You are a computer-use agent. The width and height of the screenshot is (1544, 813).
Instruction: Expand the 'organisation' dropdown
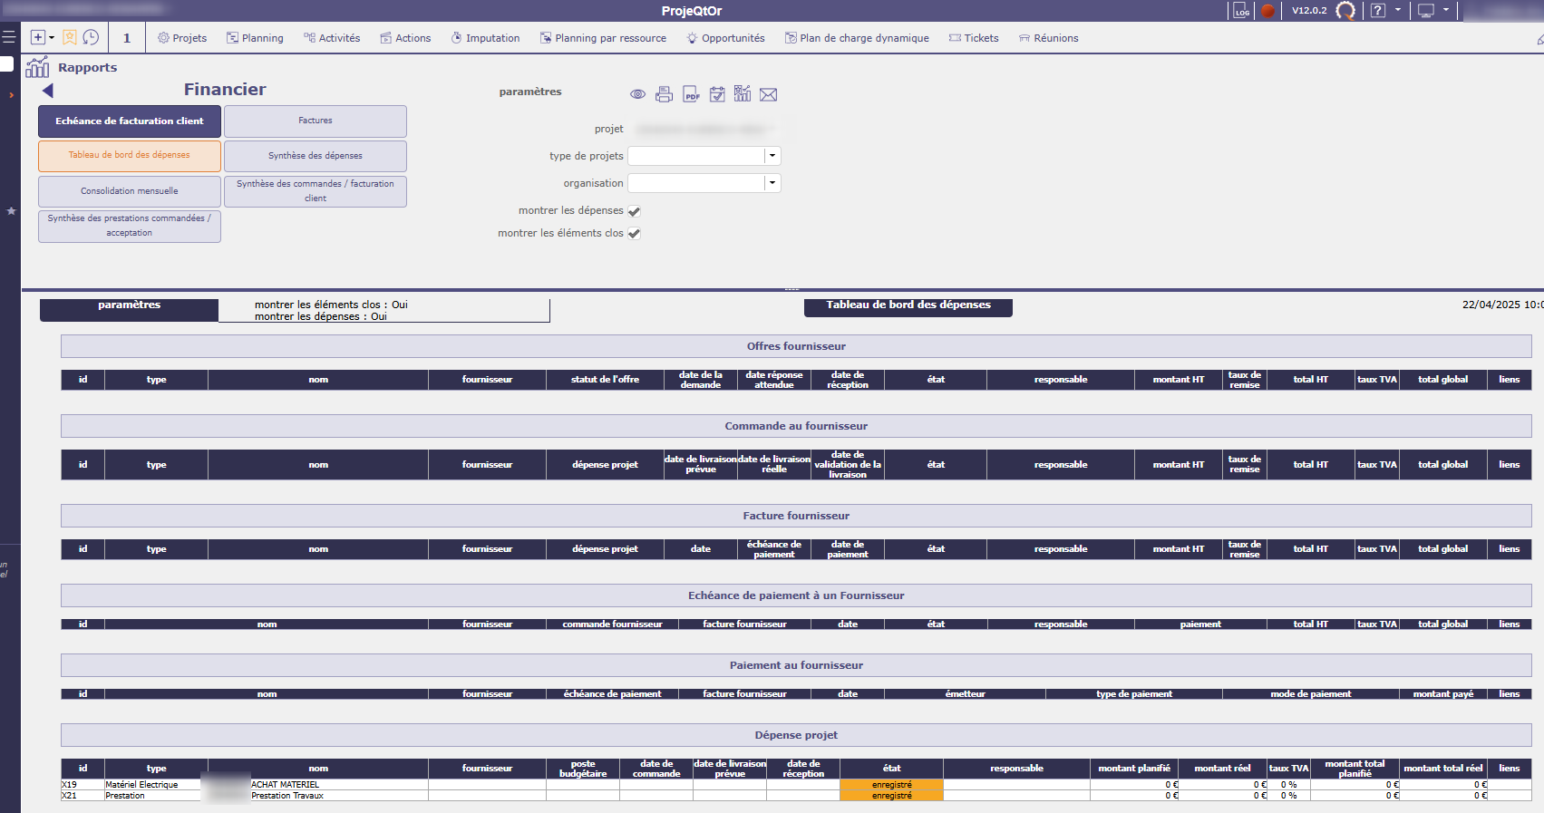(772, 183)
